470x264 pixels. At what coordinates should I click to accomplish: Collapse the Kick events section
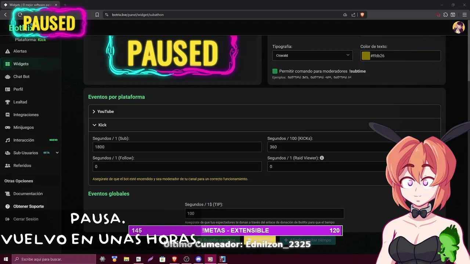click(264, 125)
